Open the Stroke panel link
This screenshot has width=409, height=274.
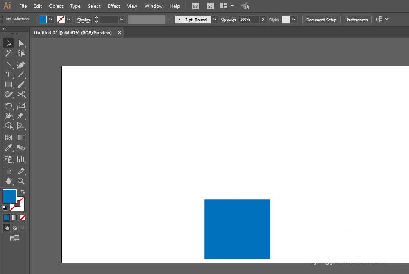click(x=84, y=20)
